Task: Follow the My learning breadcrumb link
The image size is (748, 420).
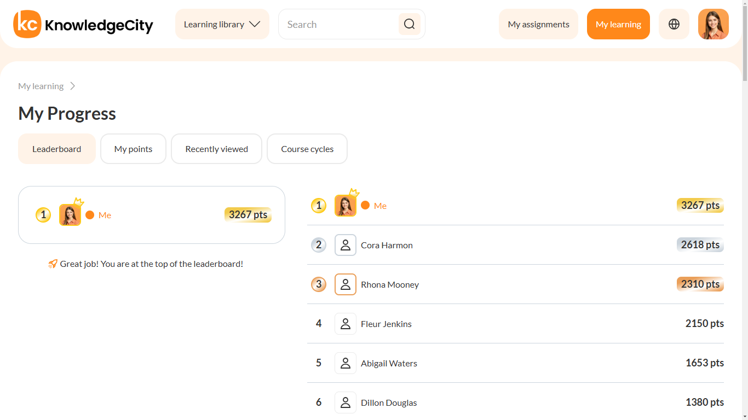Action: pos(41,86)
